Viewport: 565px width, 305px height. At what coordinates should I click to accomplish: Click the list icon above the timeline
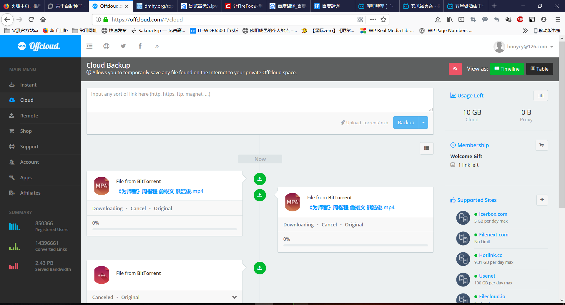426,148
